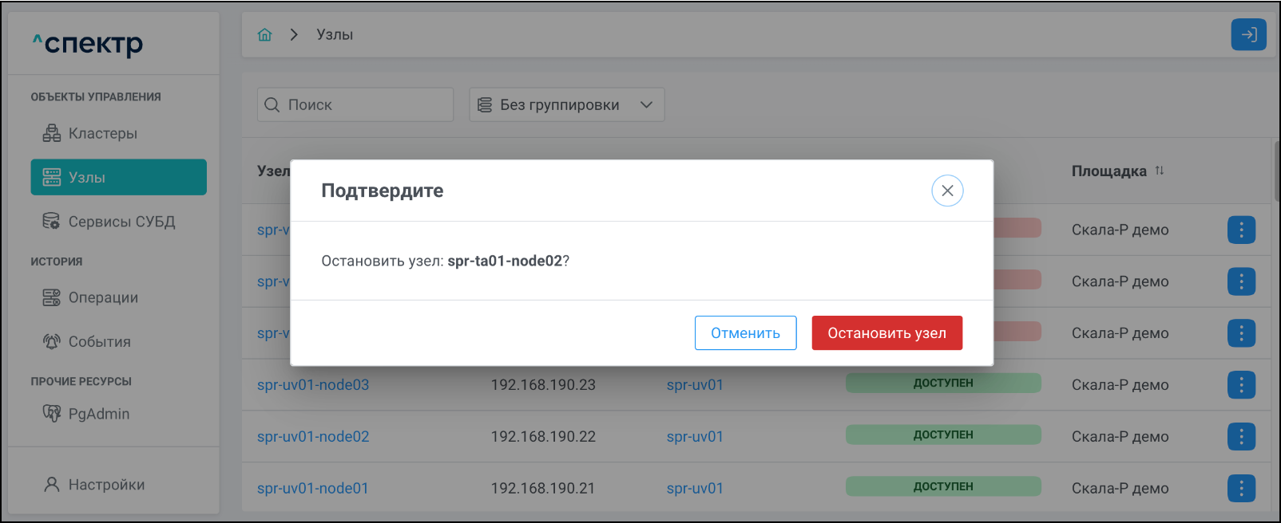Sort by Площадка column sort icon
This screenshot has width=1281, height=523.
1160,171
